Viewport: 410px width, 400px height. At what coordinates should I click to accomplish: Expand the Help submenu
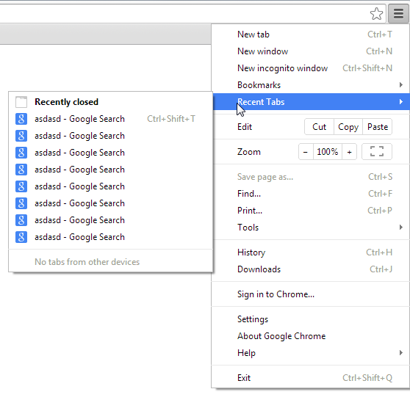pos(311,353)
